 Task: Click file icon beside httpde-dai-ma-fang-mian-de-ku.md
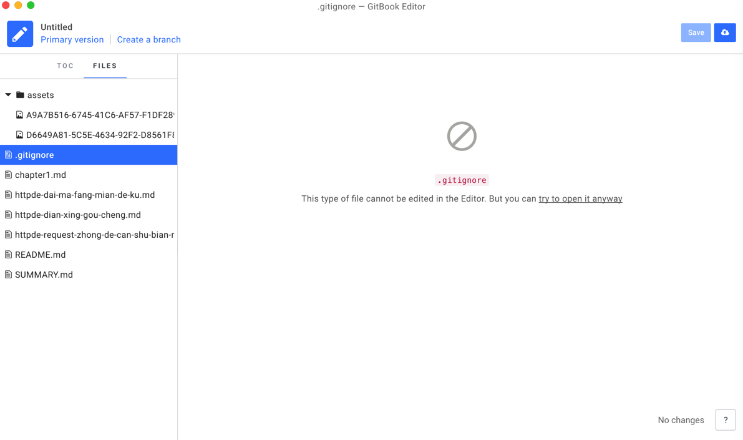coord(8,195)
